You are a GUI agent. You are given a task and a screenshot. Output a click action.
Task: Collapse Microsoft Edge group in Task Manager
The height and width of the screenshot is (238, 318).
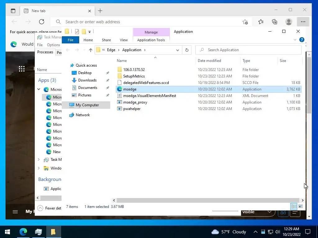(39, 89)
